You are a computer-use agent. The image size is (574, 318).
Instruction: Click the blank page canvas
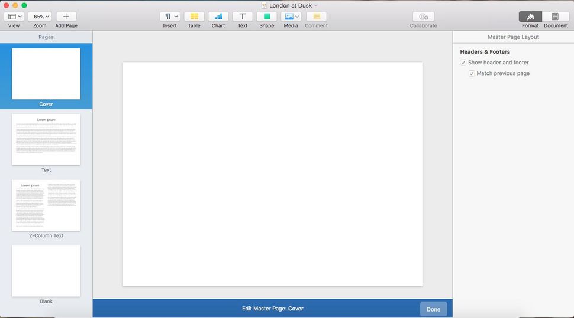(x=273, y=174)
